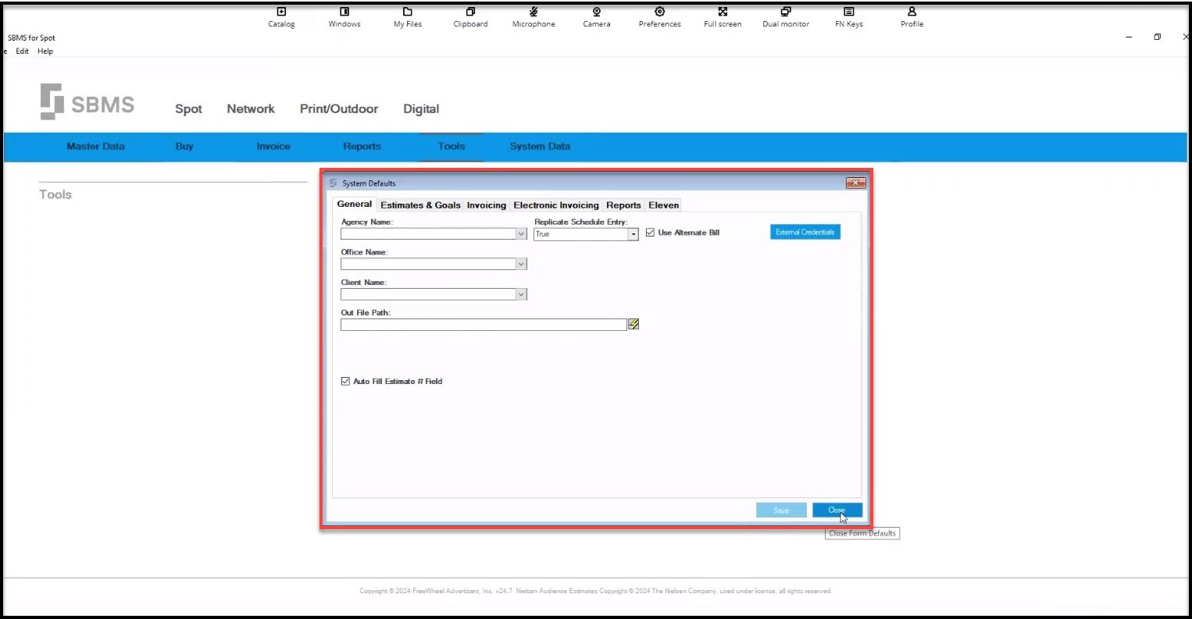Switch to Estimates & Goals tab
Image resolution: width=1192 pixels, height=619 pixels.
click(x=420, y=205)
